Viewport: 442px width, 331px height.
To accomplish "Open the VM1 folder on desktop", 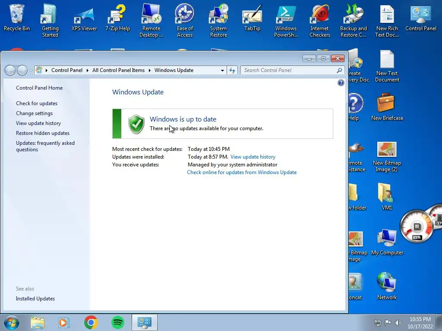I will point(387,197).
